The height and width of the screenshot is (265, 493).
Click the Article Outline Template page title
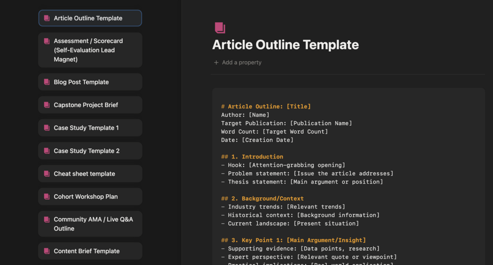click(x=285, y=45)
